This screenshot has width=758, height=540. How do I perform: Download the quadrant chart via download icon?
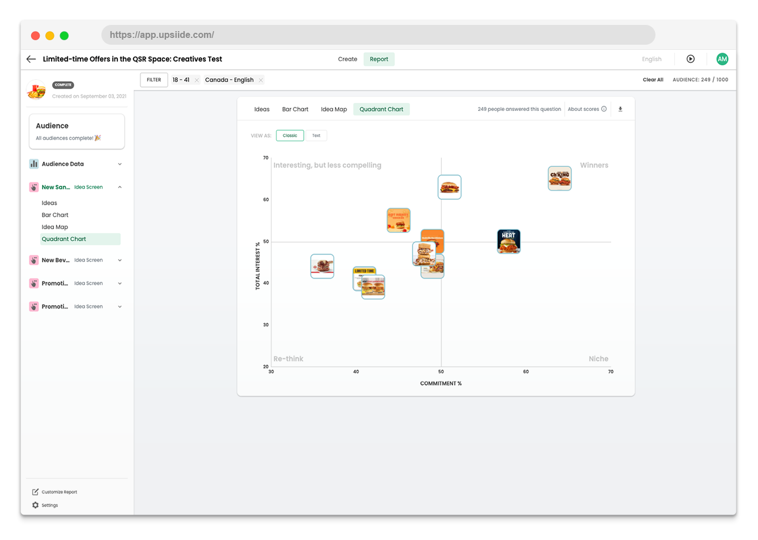pos(620,109)
